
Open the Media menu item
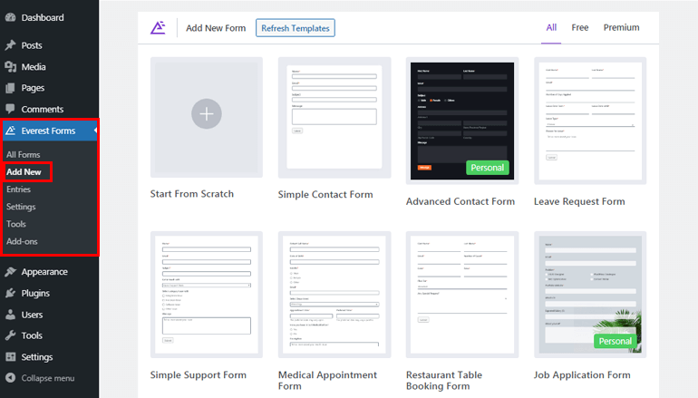[34, 66]
